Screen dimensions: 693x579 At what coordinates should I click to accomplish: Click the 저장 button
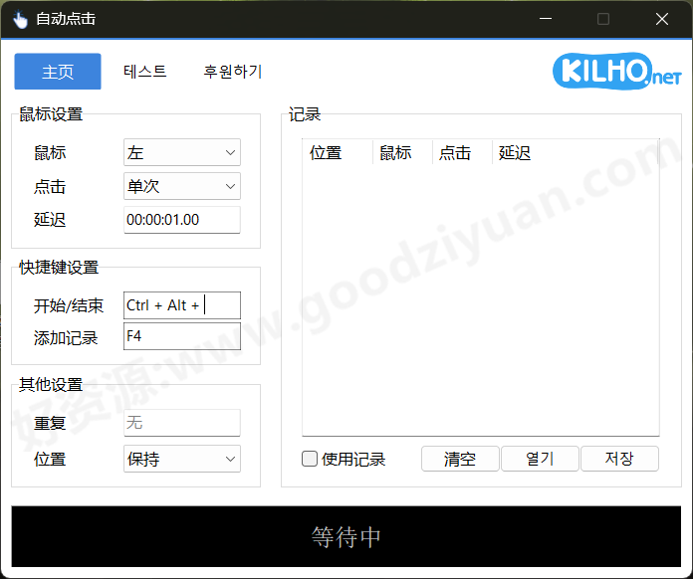(x=619, y=459)
